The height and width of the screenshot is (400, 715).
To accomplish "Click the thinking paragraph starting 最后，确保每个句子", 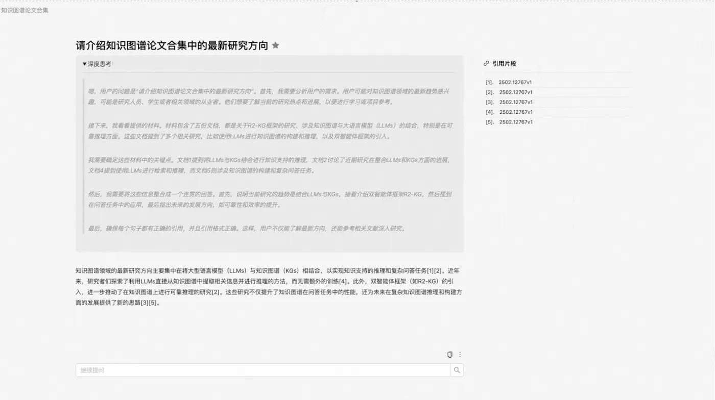I will pyautogui.click(x=247, y=229).
